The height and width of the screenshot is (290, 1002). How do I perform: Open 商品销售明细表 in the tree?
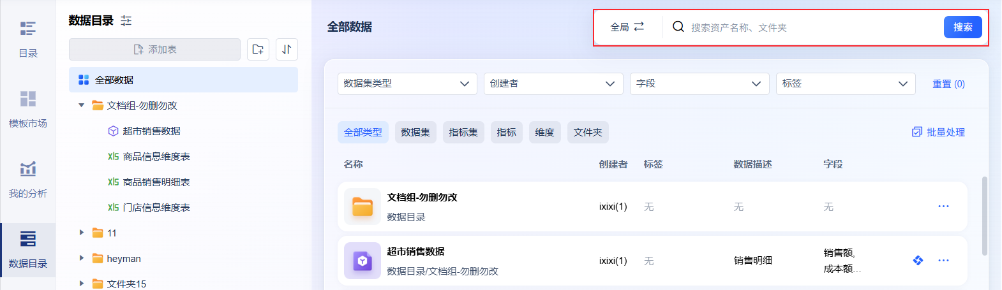156,182
